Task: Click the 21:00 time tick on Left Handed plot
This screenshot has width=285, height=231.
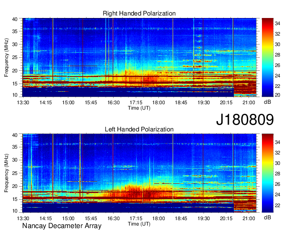Action: [x=249, y=218]
